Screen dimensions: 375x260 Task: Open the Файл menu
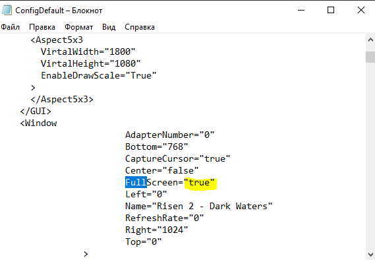11,27
